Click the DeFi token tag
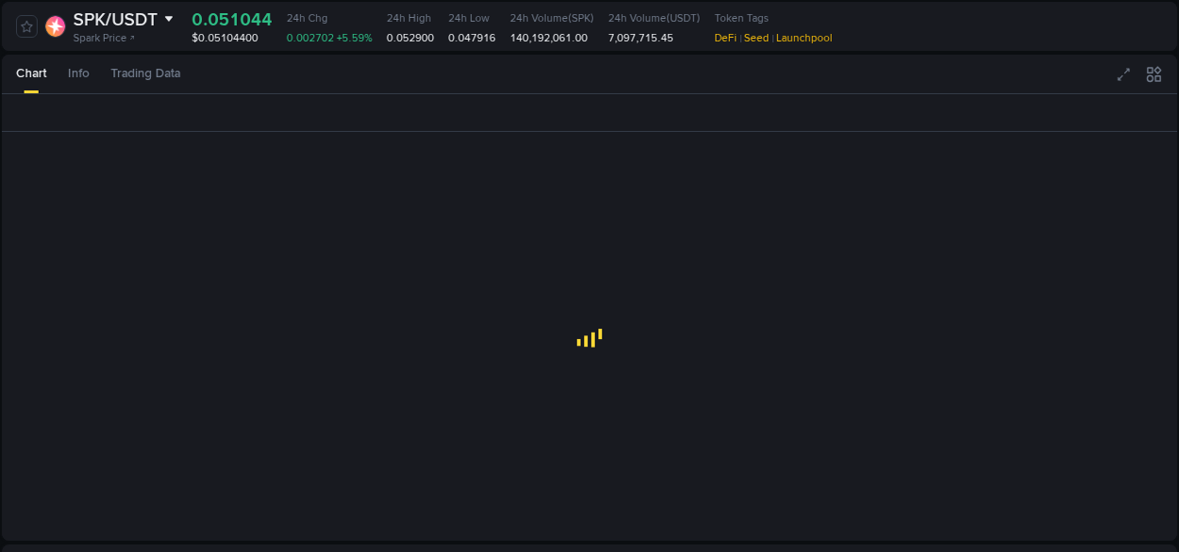Image resolution: width=1179 pixels, height=552 pixels. click(724, 38)
